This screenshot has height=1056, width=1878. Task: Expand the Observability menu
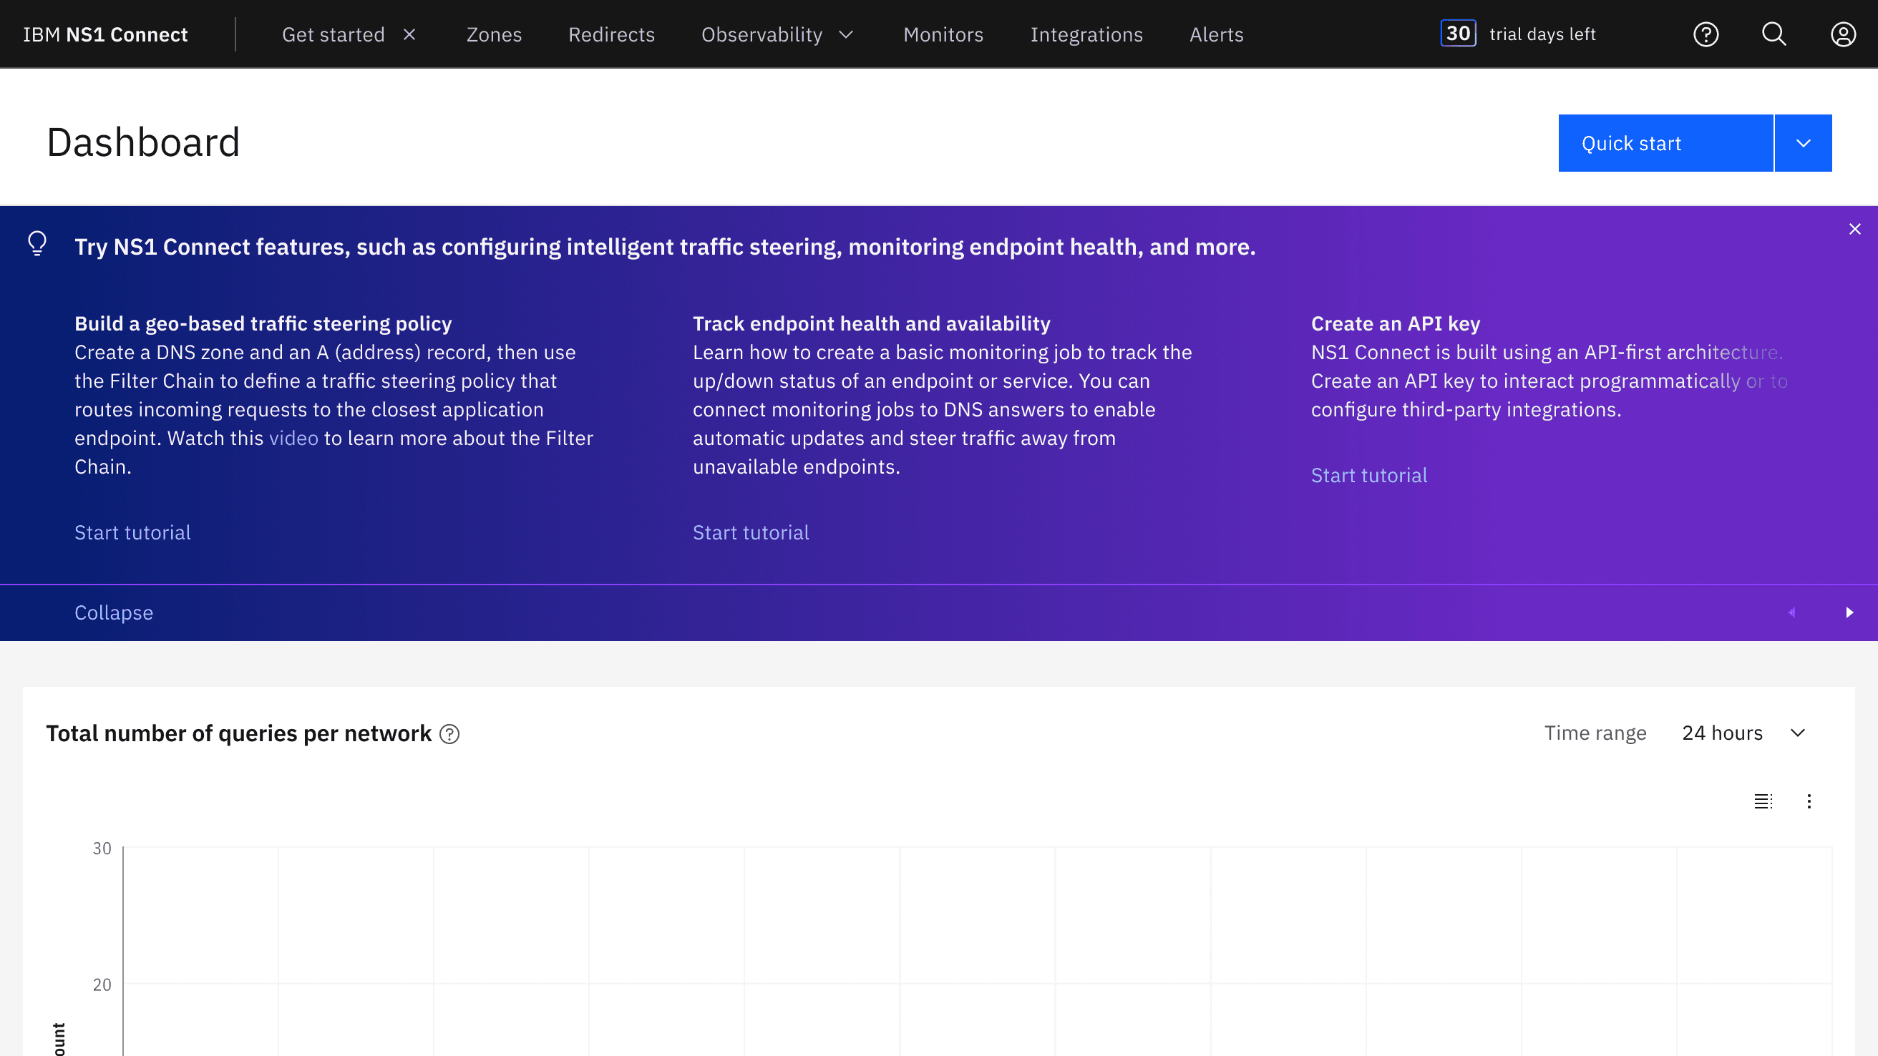[x=777, y=34]
